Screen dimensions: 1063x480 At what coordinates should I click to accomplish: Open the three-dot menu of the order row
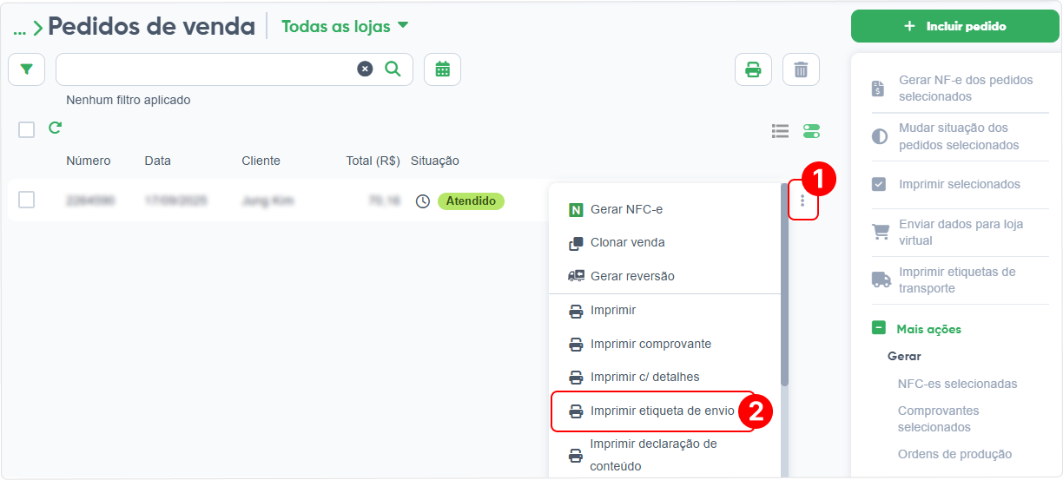point(802,201)
